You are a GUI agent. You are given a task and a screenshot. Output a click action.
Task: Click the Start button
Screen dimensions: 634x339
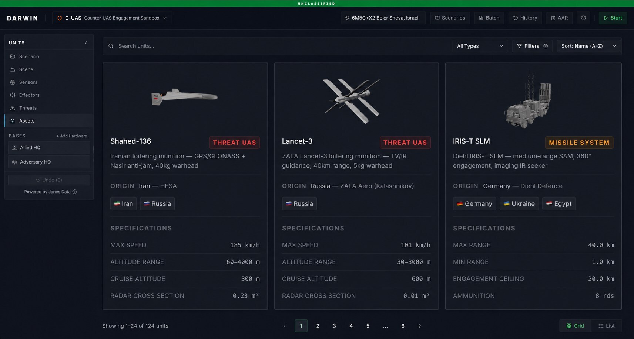tap(613, 18)
